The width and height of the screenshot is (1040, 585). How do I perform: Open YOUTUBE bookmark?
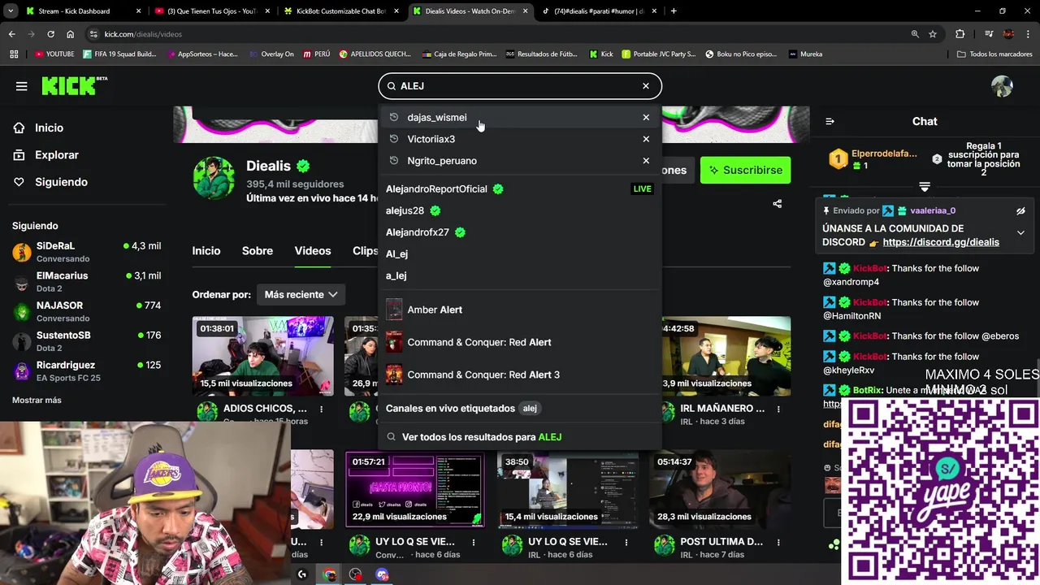(x=54, y=54)
